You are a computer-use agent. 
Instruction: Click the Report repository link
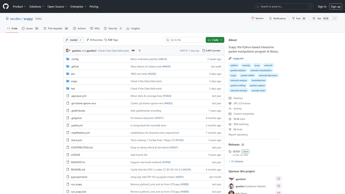click(238, 135)
